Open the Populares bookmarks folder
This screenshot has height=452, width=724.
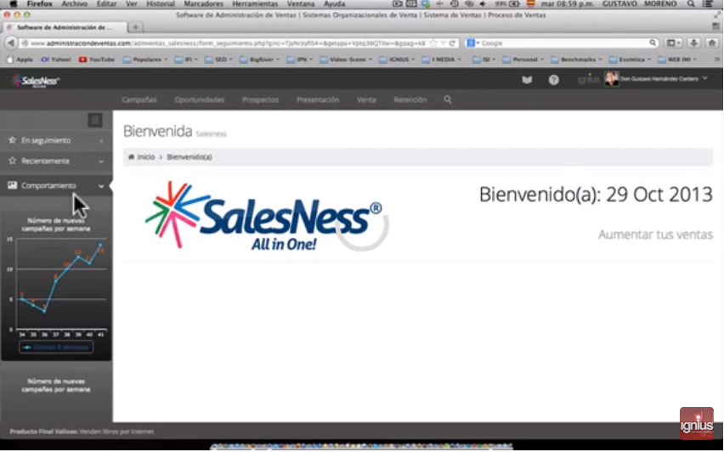click(146, 59)
